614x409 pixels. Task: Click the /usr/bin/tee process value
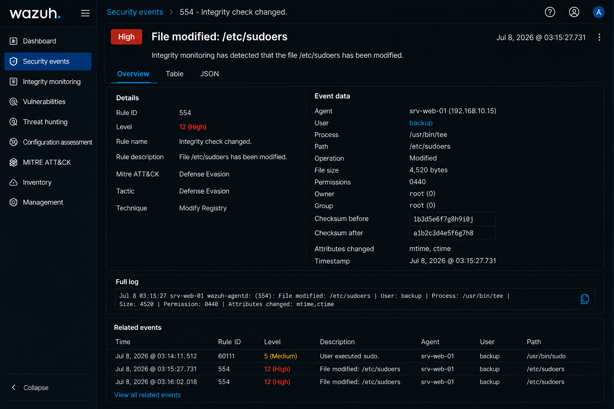coord(428,135)
